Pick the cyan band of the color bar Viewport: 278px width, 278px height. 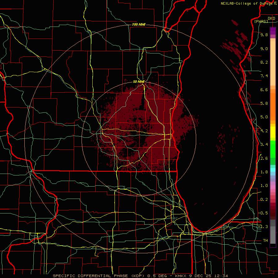coord(273,170)
